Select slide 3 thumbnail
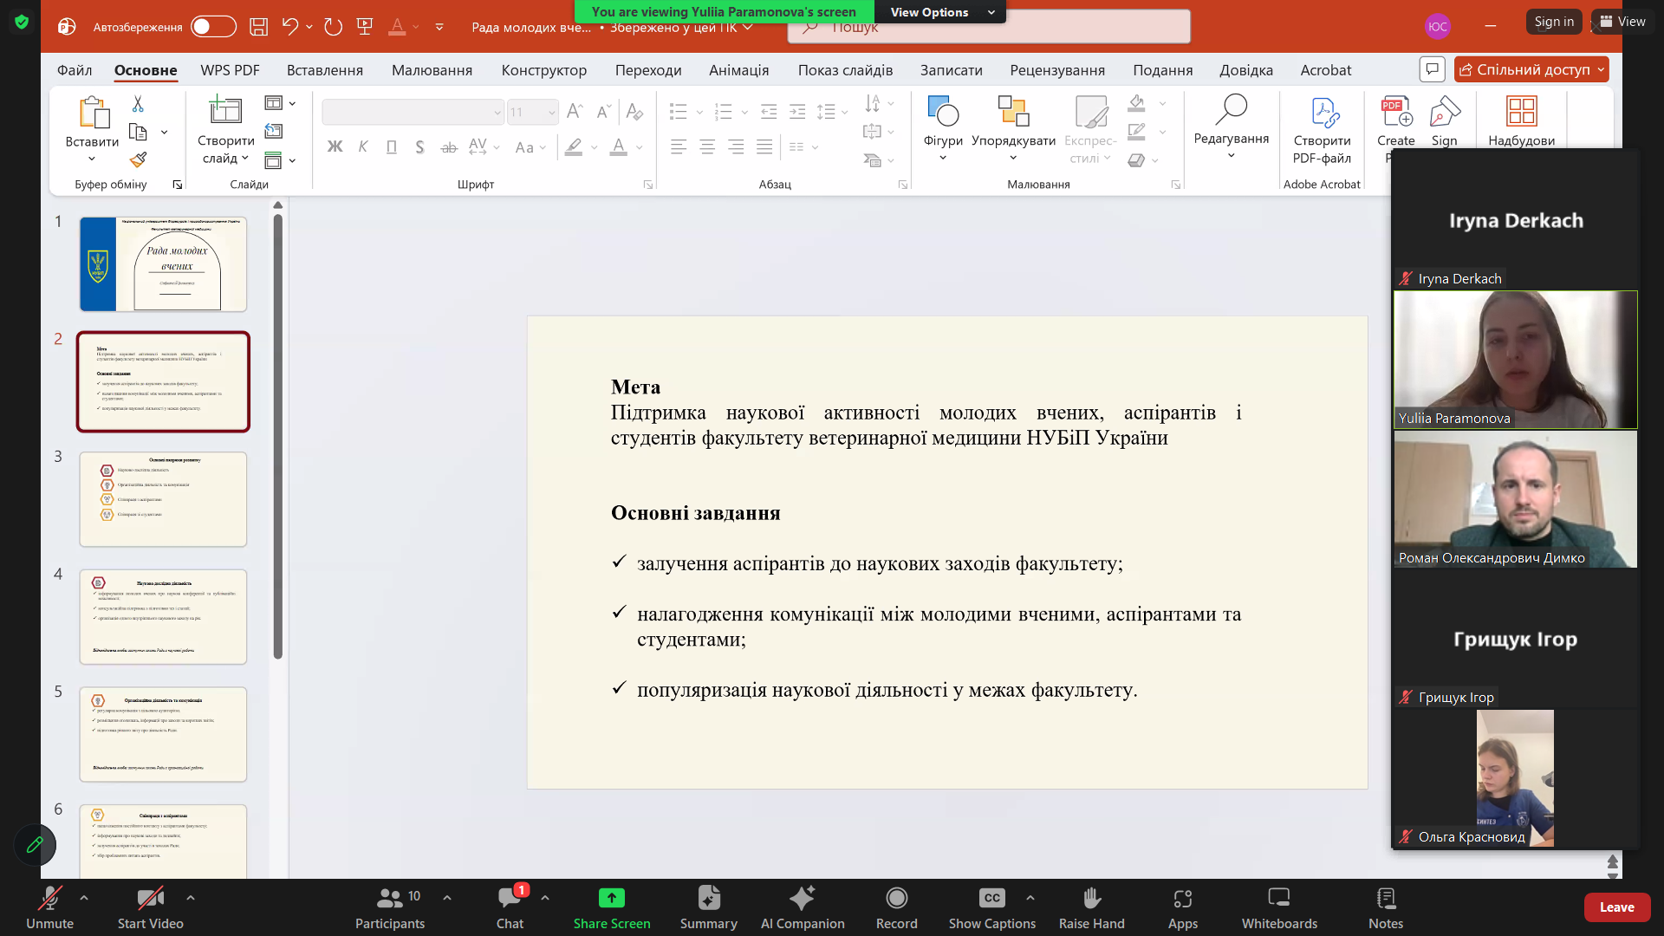 [163, 499]
